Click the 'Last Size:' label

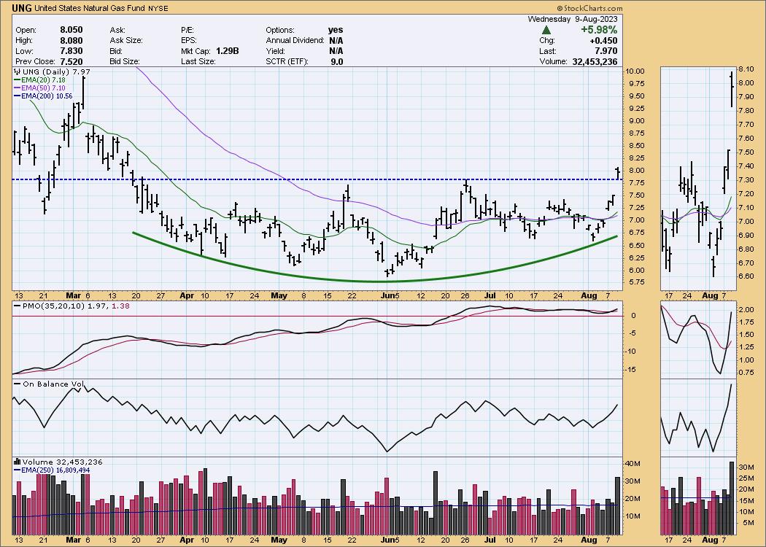pyautogui.click(x=198, y=61)
